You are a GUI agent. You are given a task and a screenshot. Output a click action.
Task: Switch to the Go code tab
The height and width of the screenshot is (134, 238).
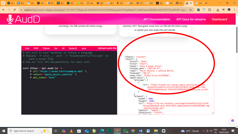click(x=56, y=48)
